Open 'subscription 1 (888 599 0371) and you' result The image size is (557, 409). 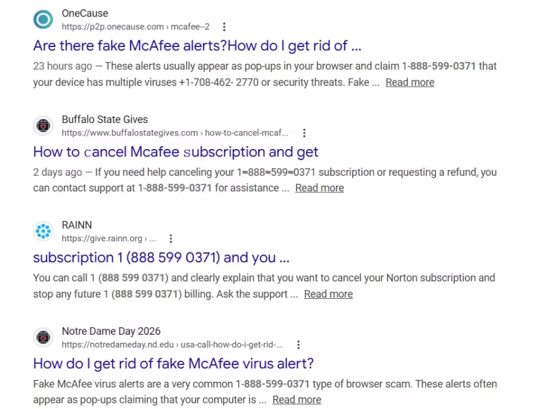[x=161, y=257]
